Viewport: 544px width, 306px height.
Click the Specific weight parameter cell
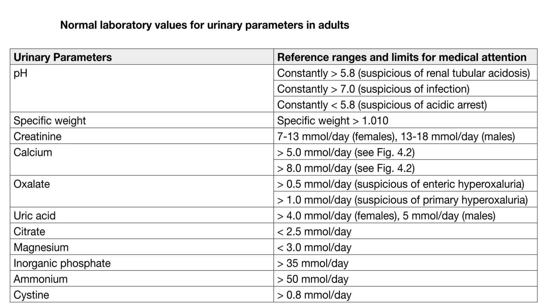142,120
